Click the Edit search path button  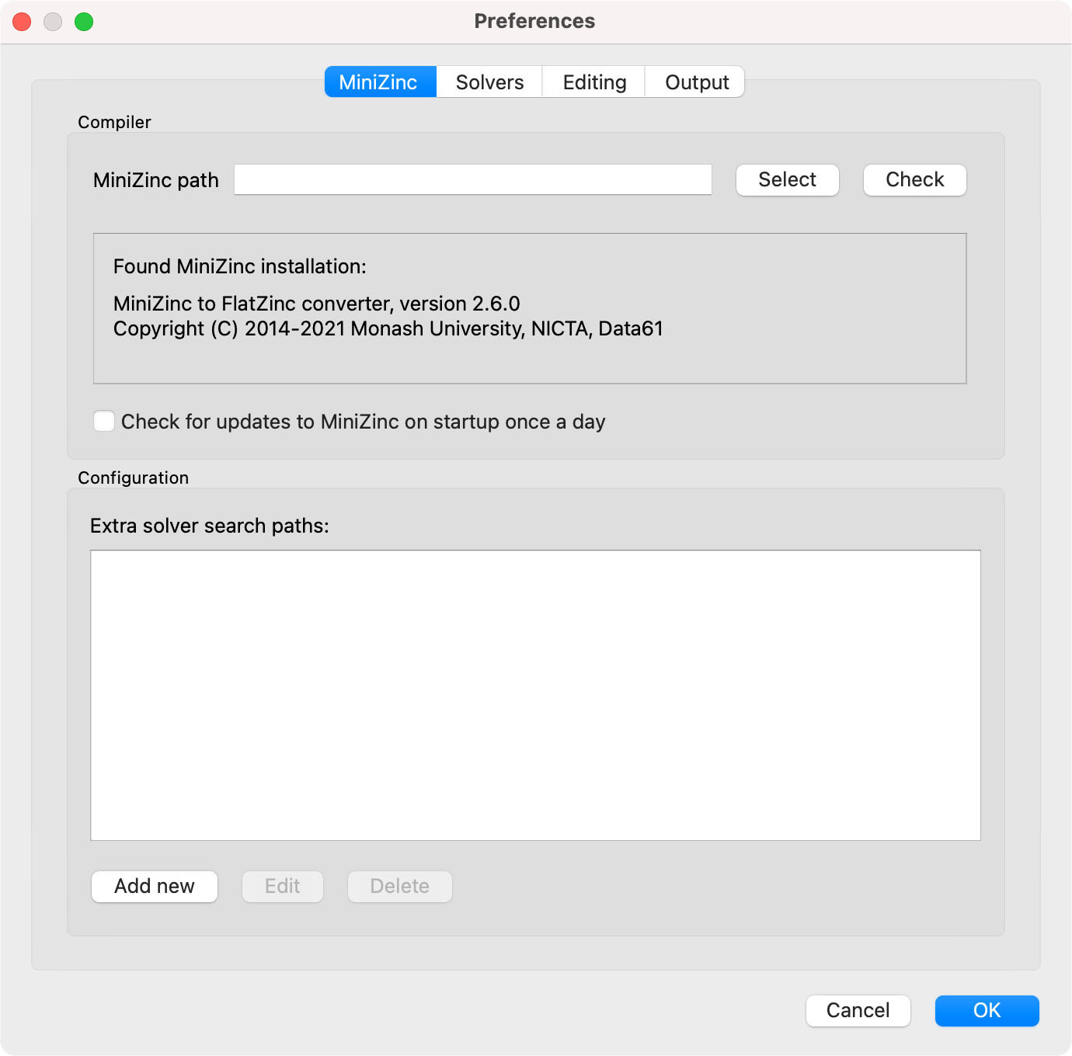[282, 886]
